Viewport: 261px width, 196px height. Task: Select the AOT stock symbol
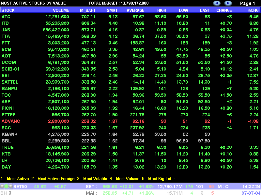6,56
